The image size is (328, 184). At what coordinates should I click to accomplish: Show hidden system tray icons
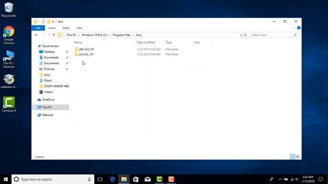(x=280, y=179)
